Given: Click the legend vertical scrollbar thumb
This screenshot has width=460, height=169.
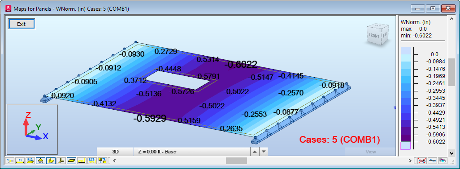Looking at the screenshot, I should tap(452, 72).
